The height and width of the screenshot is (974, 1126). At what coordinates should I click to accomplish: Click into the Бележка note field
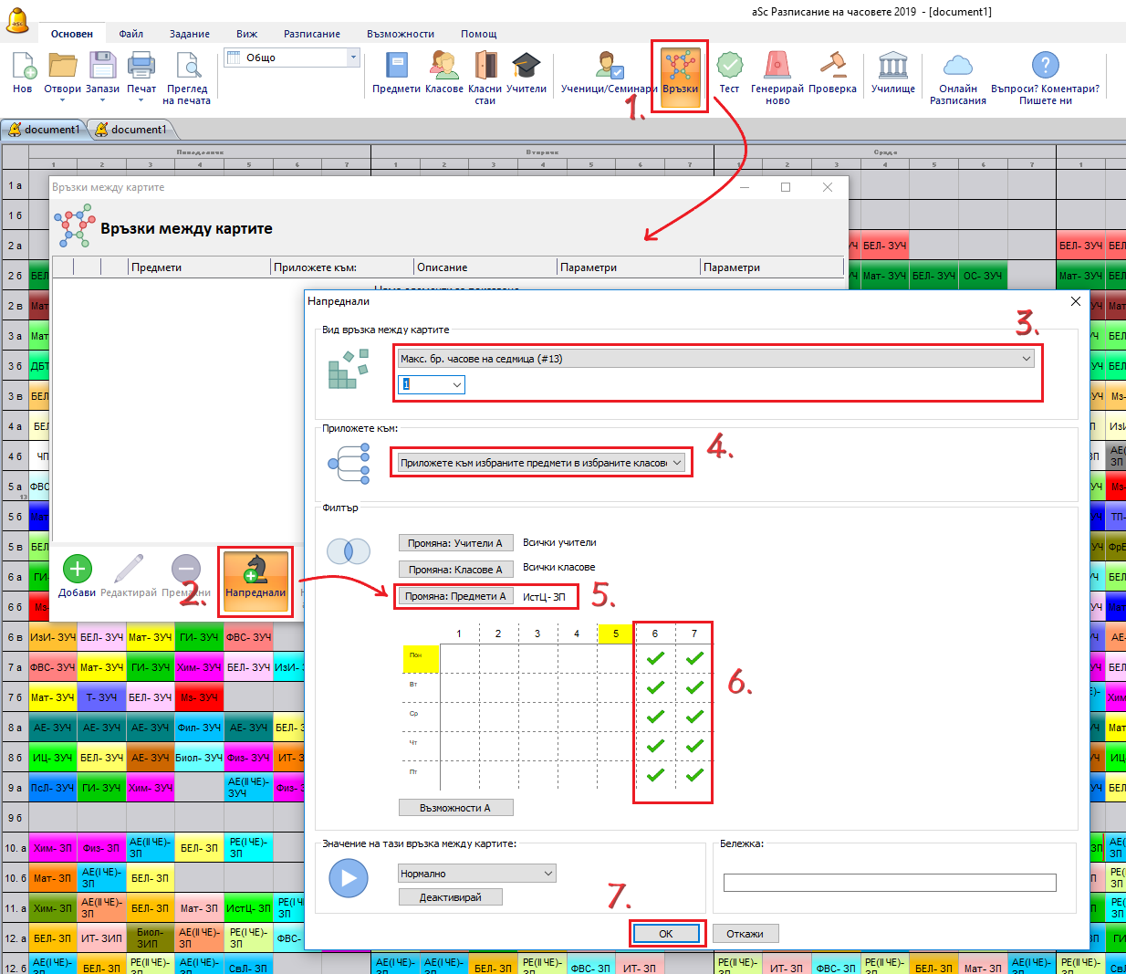(x=889, y=882)
